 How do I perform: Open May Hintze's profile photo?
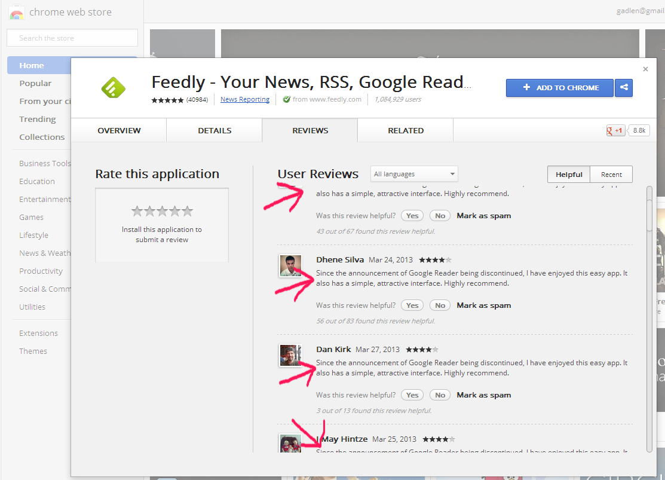[x=290, y=444]
